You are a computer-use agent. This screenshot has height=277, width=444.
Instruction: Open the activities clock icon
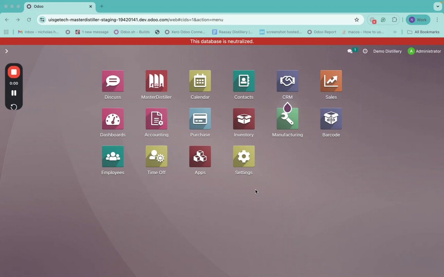click(x=365, y=51)
